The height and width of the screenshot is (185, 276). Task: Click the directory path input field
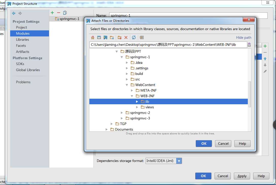(x=168, y=45)
